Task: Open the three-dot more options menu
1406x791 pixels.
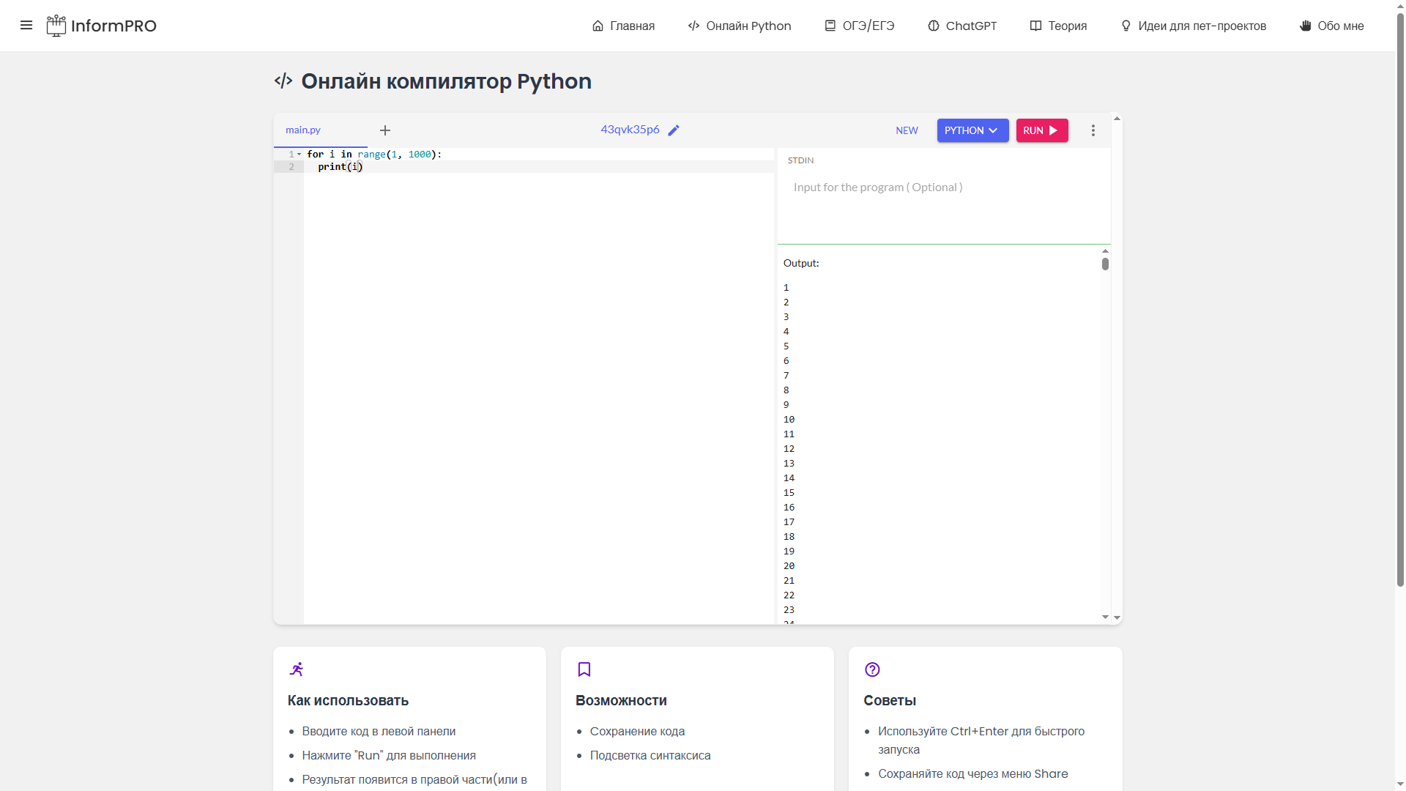Action: pyautogui.click(x=1093, y=130)
